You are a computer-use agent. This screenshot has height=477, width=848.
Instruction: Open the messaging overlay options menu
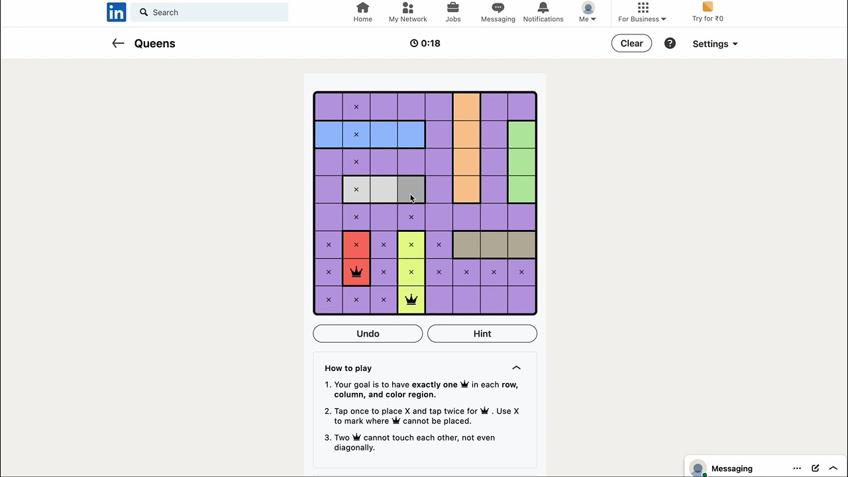(x=797, y=468)
